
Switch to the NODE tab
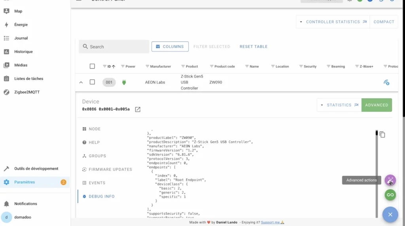coord(95,129)
